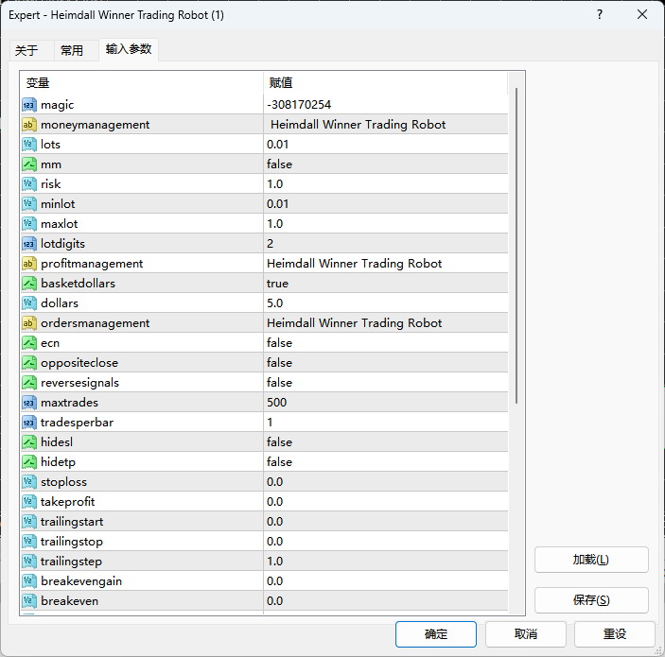Select the stoploss value field 0.0
Screen dimensions: 665x657
tap(274, 482)
